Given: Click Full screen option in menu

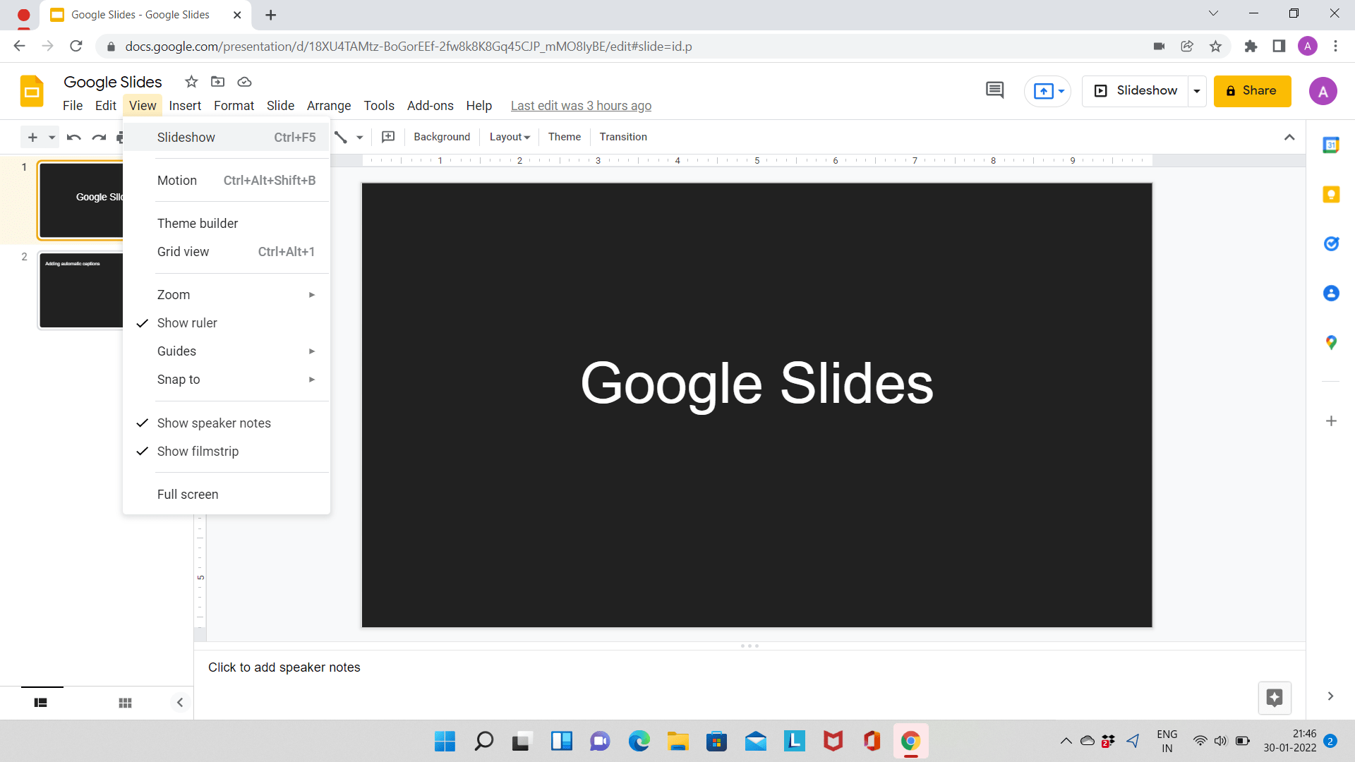Looking at the screenshot, I should tap(188, 493).
